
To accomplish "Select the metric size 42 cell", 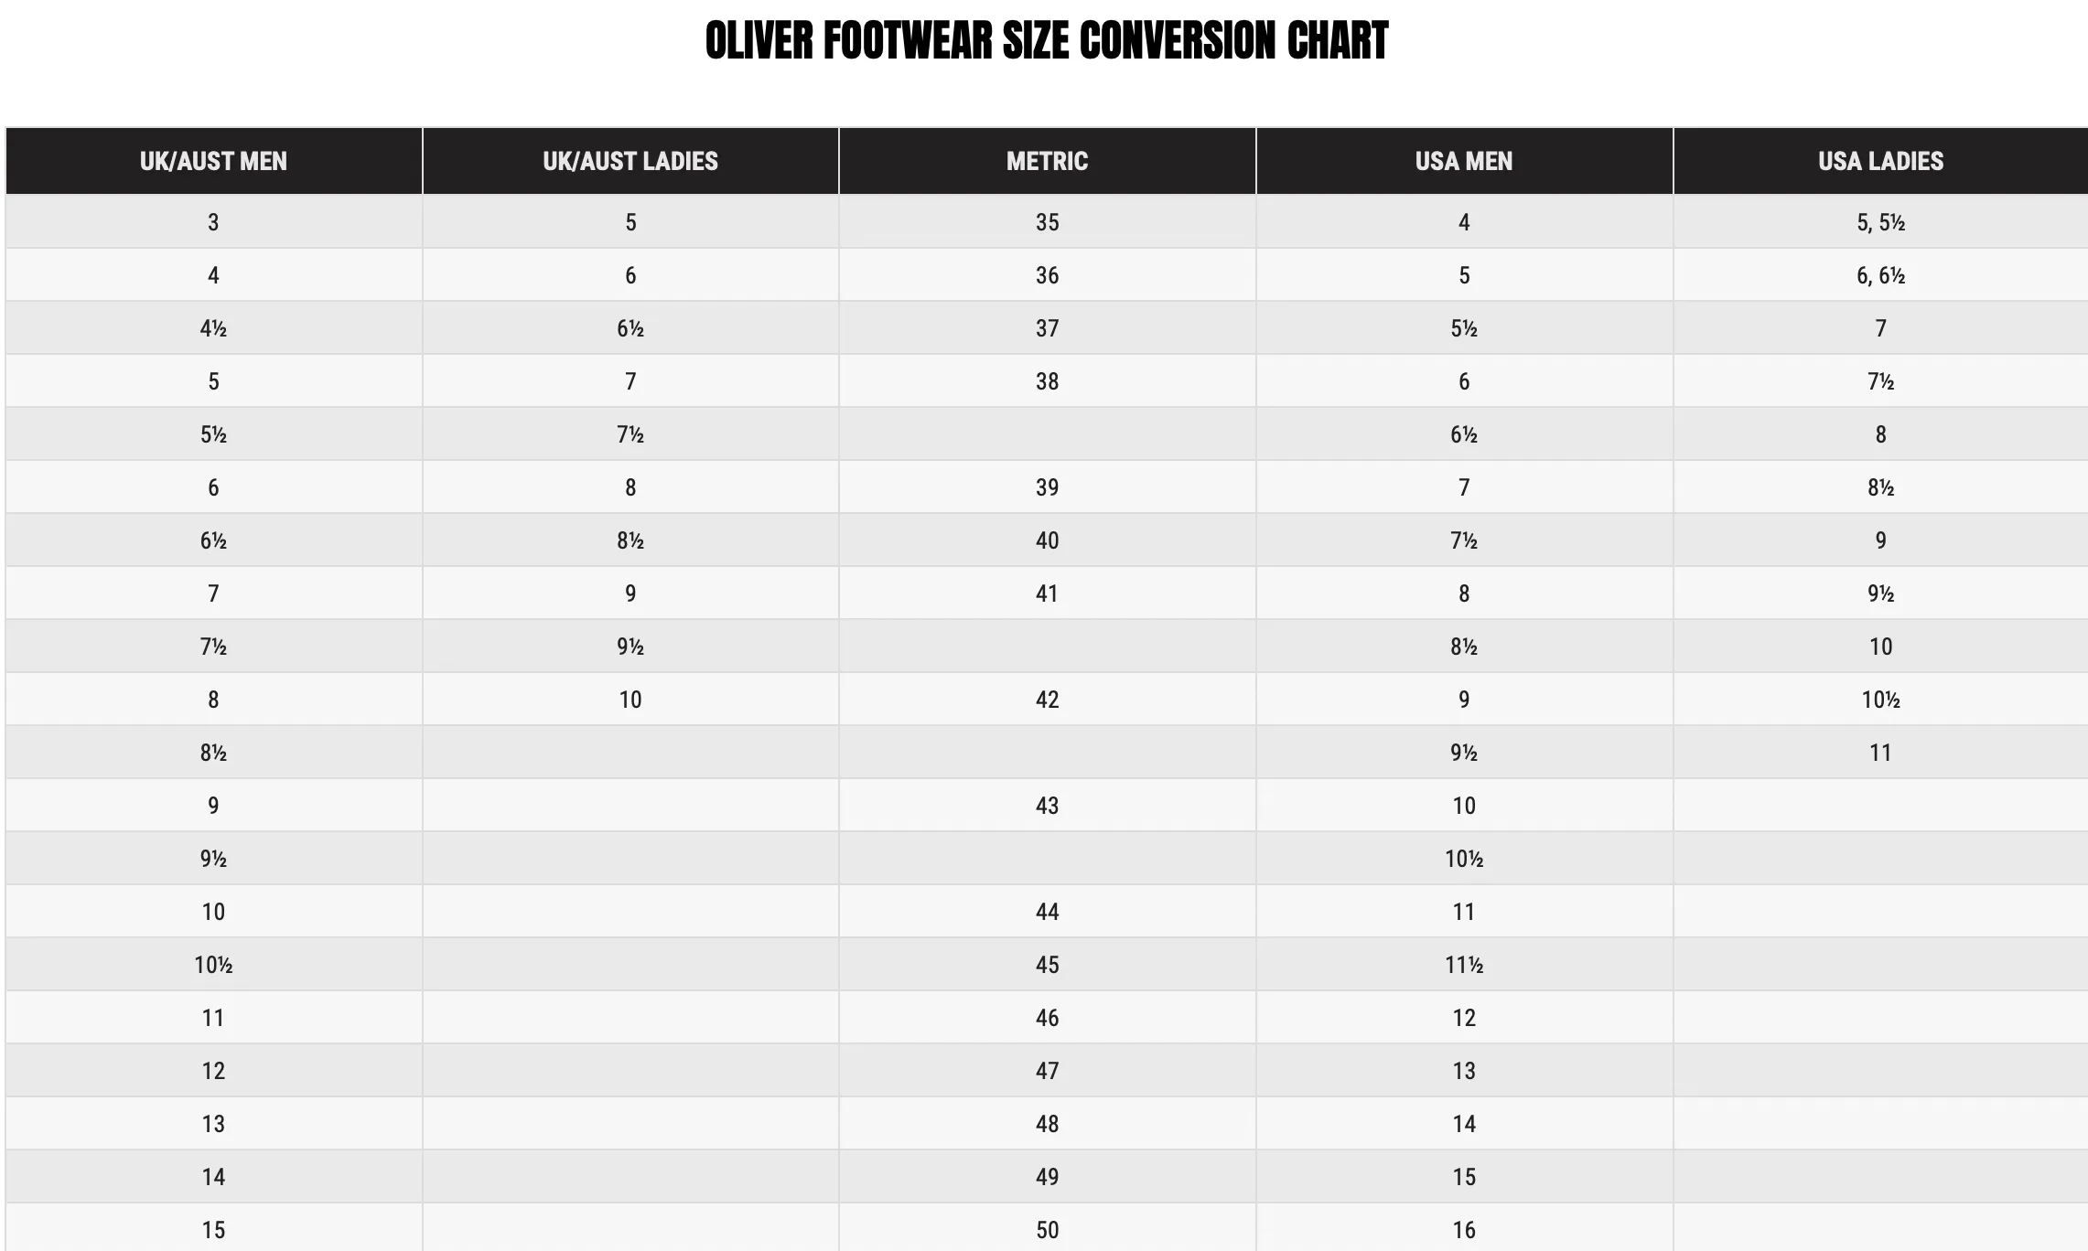I will coord(1047,700).
